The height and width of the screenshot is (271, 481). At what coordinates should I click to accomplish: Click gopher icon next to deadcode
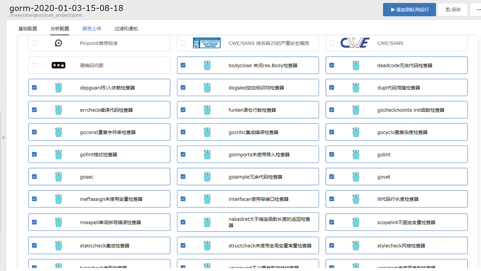click(x=356, y=65)
